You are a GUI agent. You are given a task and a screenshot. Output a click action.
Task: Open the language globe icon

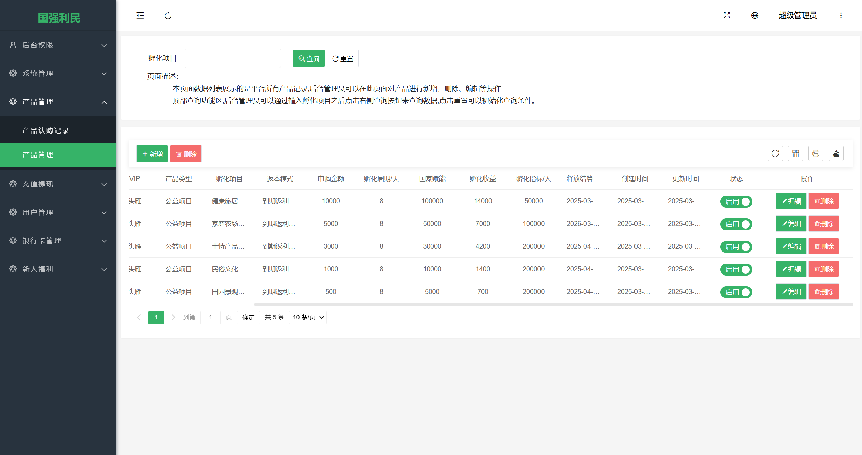[x=755, y=15]
